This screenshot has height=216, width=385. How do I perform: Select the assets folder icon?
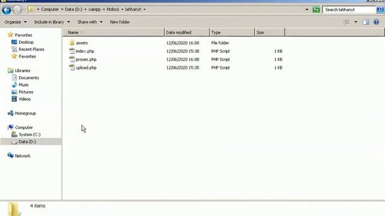[x=72, y=43]
